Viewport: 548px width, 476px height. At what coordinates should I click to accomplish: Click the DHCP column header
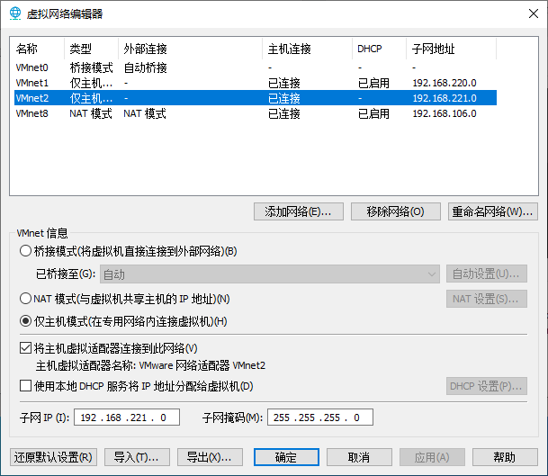tap(378, 49)
